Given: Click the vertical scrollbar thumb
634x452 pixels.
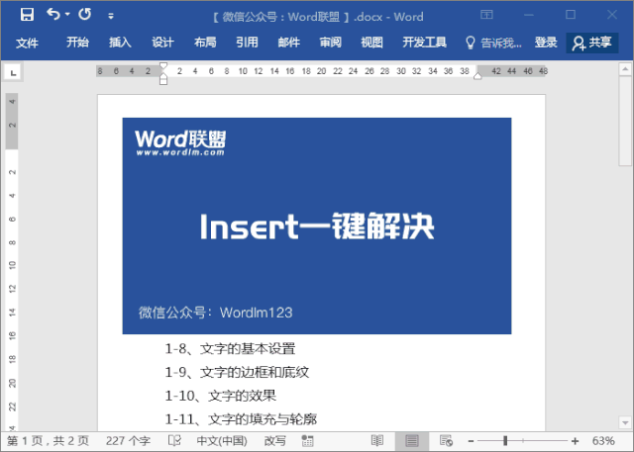Looking at the screenshot, I should click(x=625, y=121).
